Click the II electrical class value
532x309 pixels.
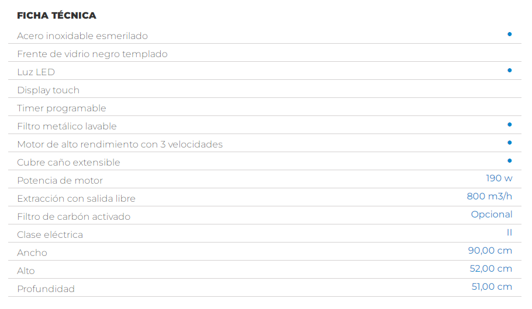pos(509,233)
